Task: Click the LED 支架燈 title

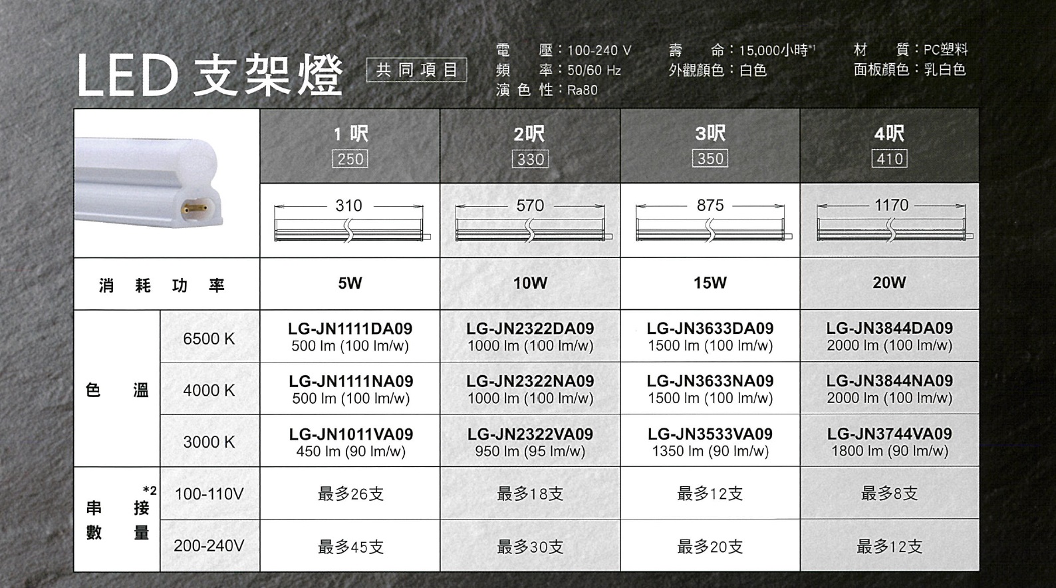Action: tap(210, 74)
